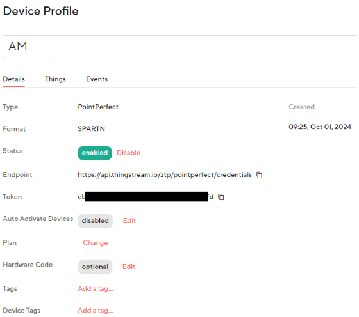The width and height of the screenshot is (359, 317).
Task: Click the Type field label
Action: (10, 107)
